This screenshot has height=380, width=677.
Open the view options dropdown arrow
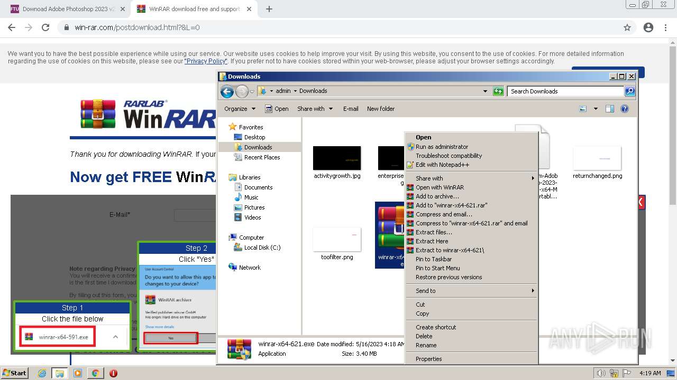[x=596, y=109]
